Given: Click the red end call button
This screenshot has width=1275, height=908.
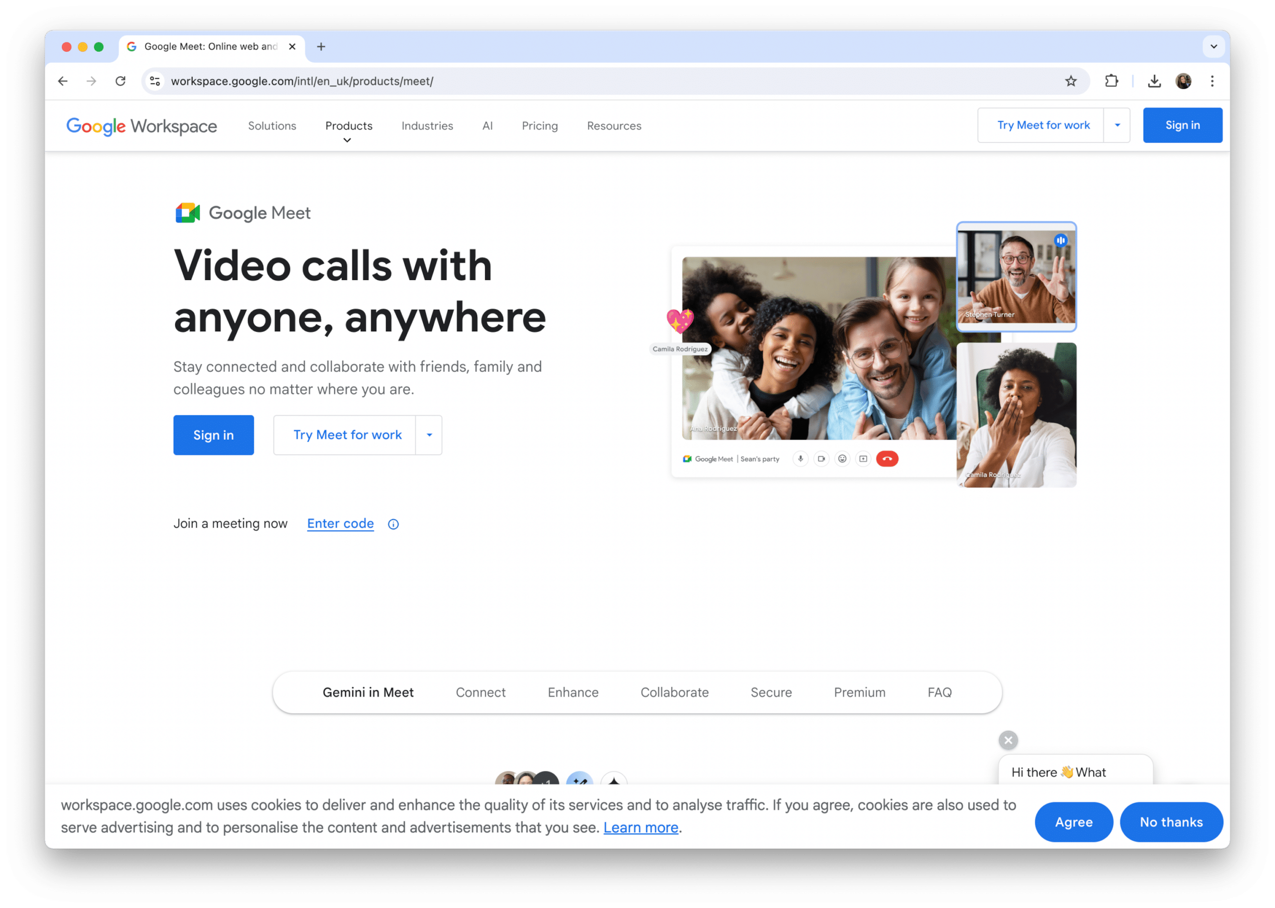Looking at the screenshot, I should click(886, 458).
